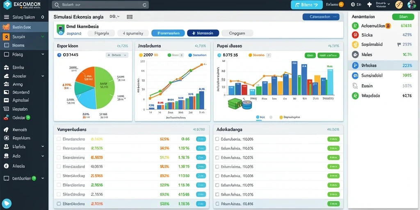Click the hamburger menu icon in sidebar
This screenshot has width=420, height=210.
tap(7, 17)
